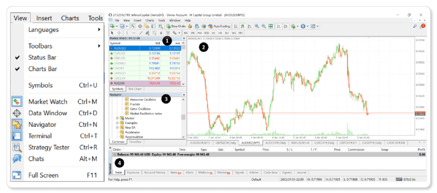Toggle the Charts Bar checkmark

click(x=17, y=69)
